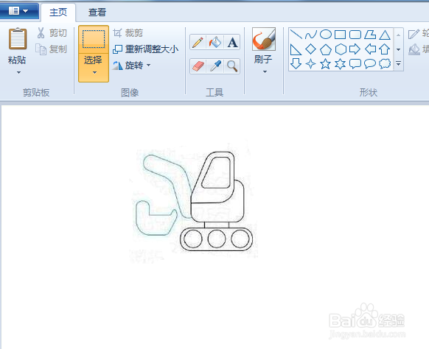Choose the Pentagon shape
429x349 pixels.
tap(326, 49)
